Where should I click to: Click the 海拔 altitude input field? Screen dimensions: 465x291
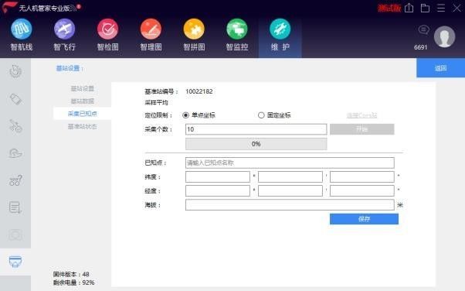290,205
